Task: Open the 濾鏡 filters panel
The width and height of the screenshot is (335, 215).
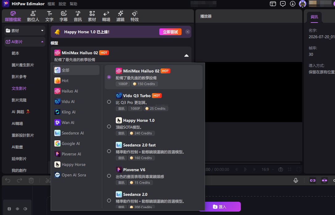Action: [x=120, y=16]
